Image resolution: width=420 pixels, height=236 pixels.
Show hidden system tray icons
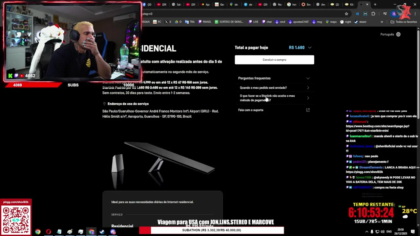pos(367,232)
